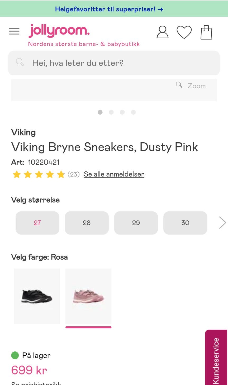Click the Jollyroom logo
The image size is (228, 385).
59,31
